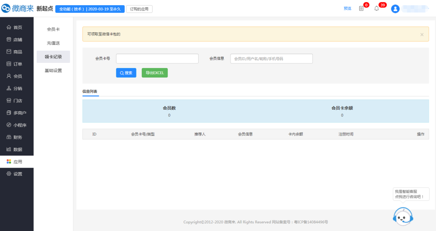This screenshot has width=436, height=231.
Task: Open the 店铺 shop sidebar icon
Action: point(9,40)
